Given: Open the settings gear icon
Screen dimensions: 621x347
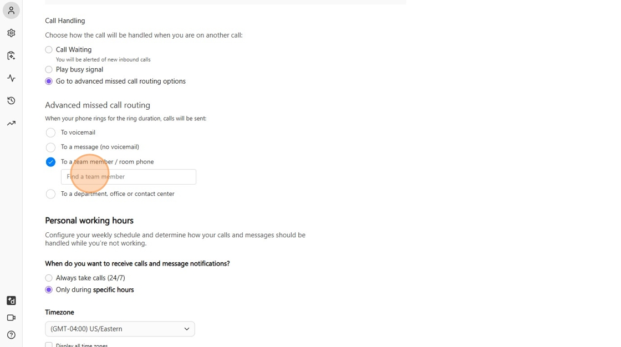Looking at the screenshot, I should tap(11, 33).
